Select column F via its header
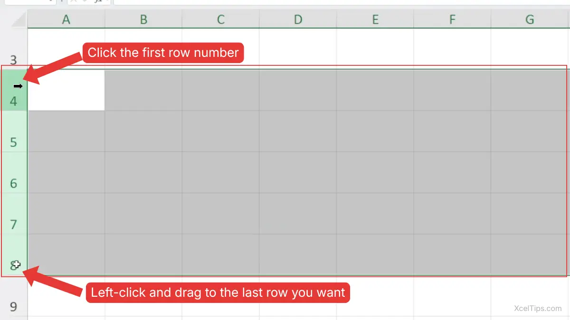This screenshot has height=320, width=570. (452, 19)
